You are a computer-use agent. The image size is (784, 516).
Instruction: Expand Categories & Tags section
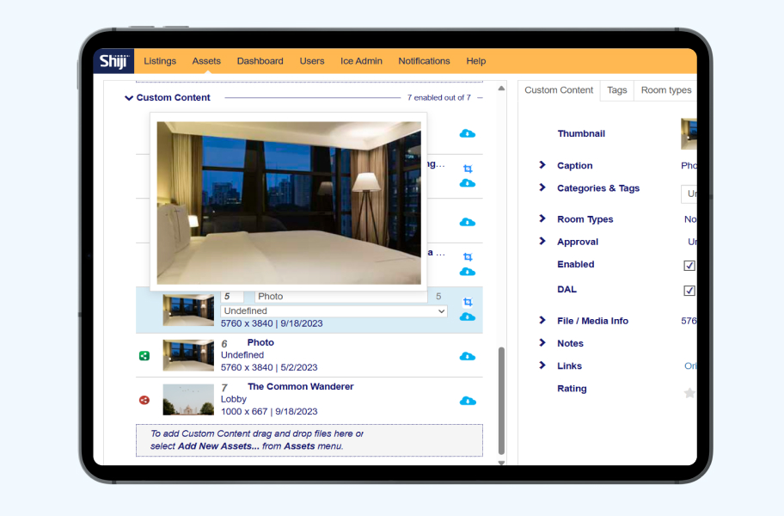[x=542, y=187]
